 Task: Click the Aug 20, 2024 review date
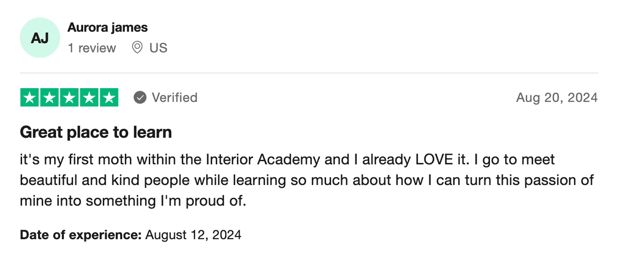pyautogui.click(x=557, y=98)
